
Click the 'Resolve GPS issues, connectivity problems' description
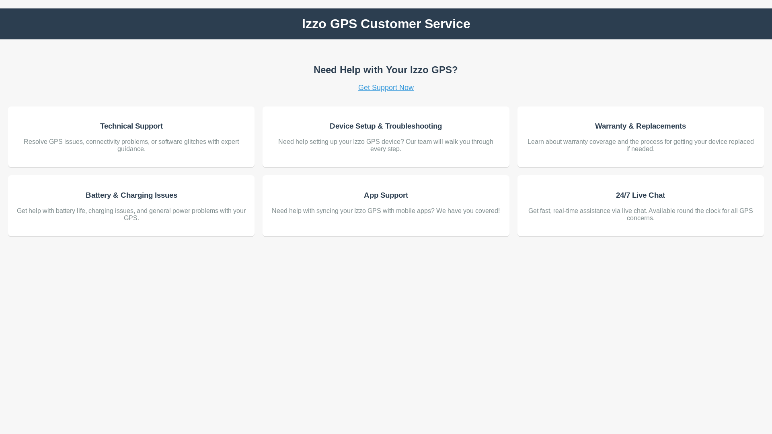pos(131,145)
